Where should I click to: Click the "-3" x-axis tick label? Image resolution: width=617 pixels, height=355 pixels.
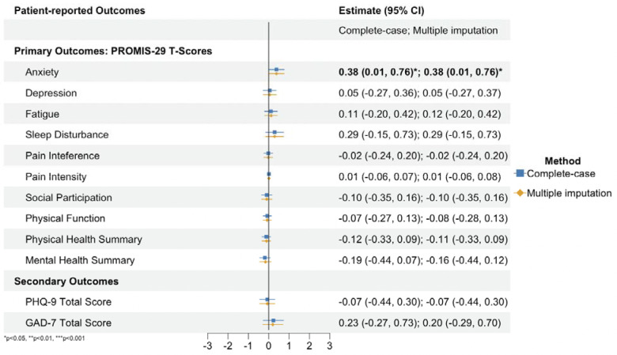click(206, 346)
